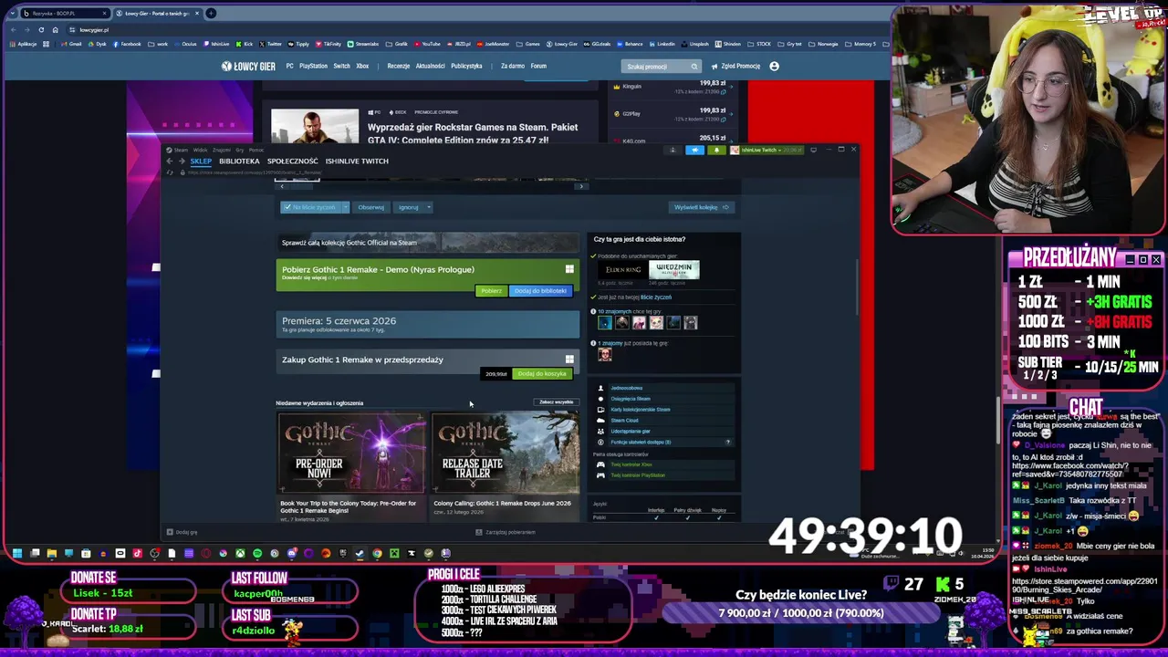This screenshot has width=1168, height=657.
Task: Open Gmail bookmark in Chrome
Action: (71, 44)
